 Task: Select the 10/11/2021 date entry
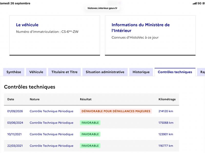14,134
